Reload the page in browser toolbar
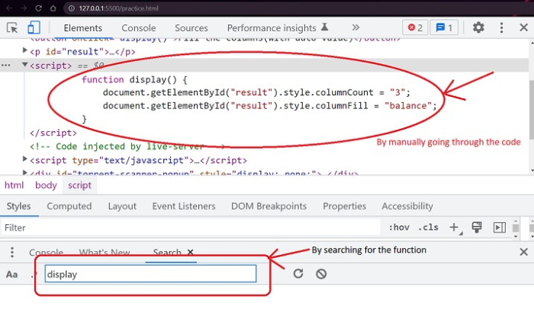The width and height of the screenshot is (534, 322). click(x=38, y=8)
